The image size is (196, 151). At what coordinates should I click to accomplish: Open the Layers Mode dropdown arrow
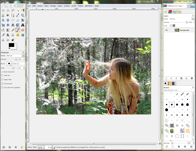click(x=193, y=19)
